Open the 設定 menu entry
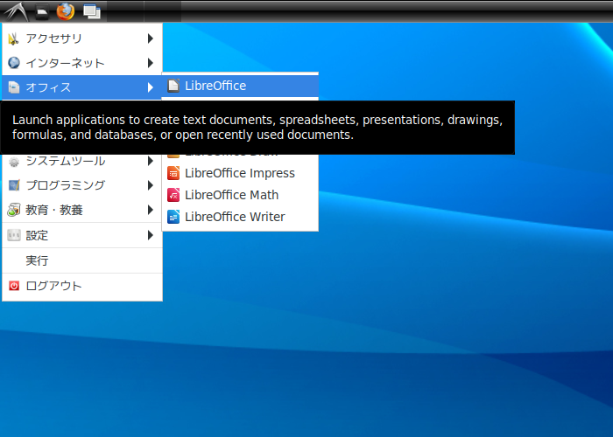 click(82, 235)
